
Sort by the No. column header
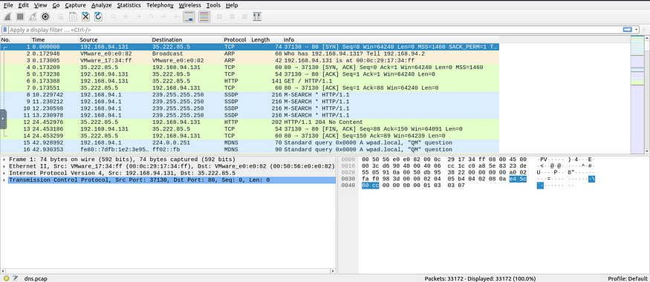[16, 40]
